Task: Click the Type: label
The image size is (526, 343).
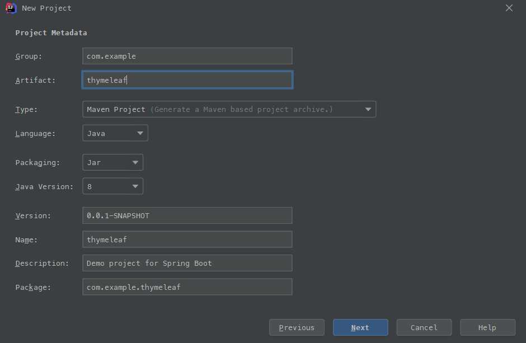Action: click(x=26, y=110)
